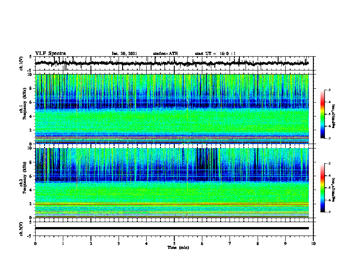Screen dimensions: 353x273
Task: Click ch.1 frequency axis tick "8"
Action: tap(31, 88)
